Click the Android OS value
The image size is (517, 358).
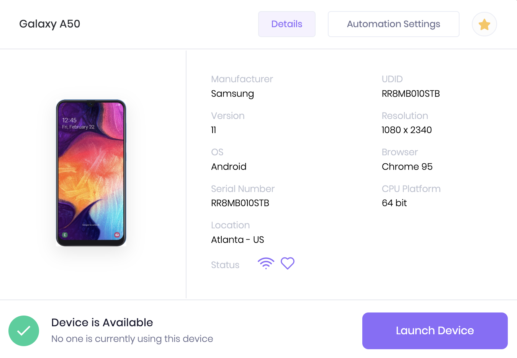[x=229, y=167]
